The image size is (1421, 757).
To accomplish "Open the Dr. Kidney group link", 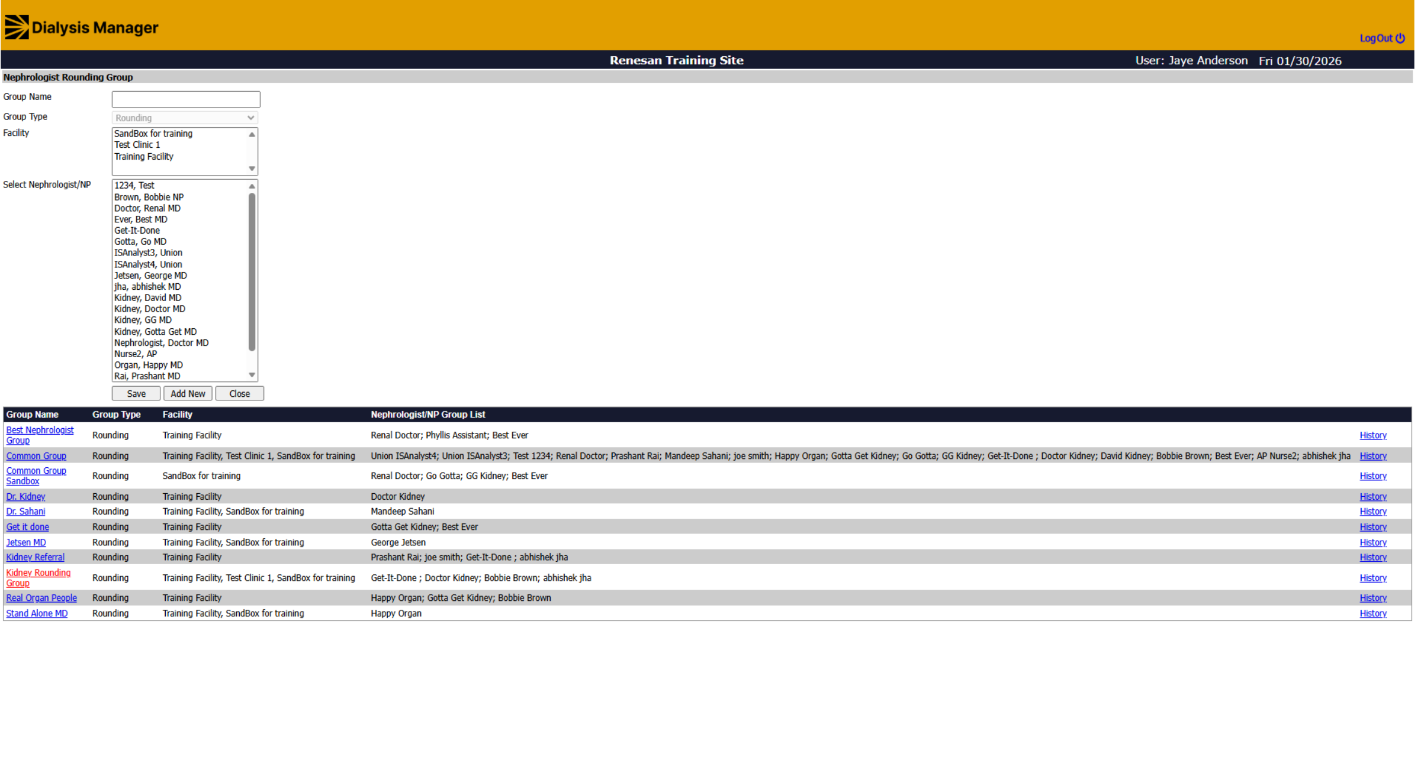I will (x=25, y=497).
